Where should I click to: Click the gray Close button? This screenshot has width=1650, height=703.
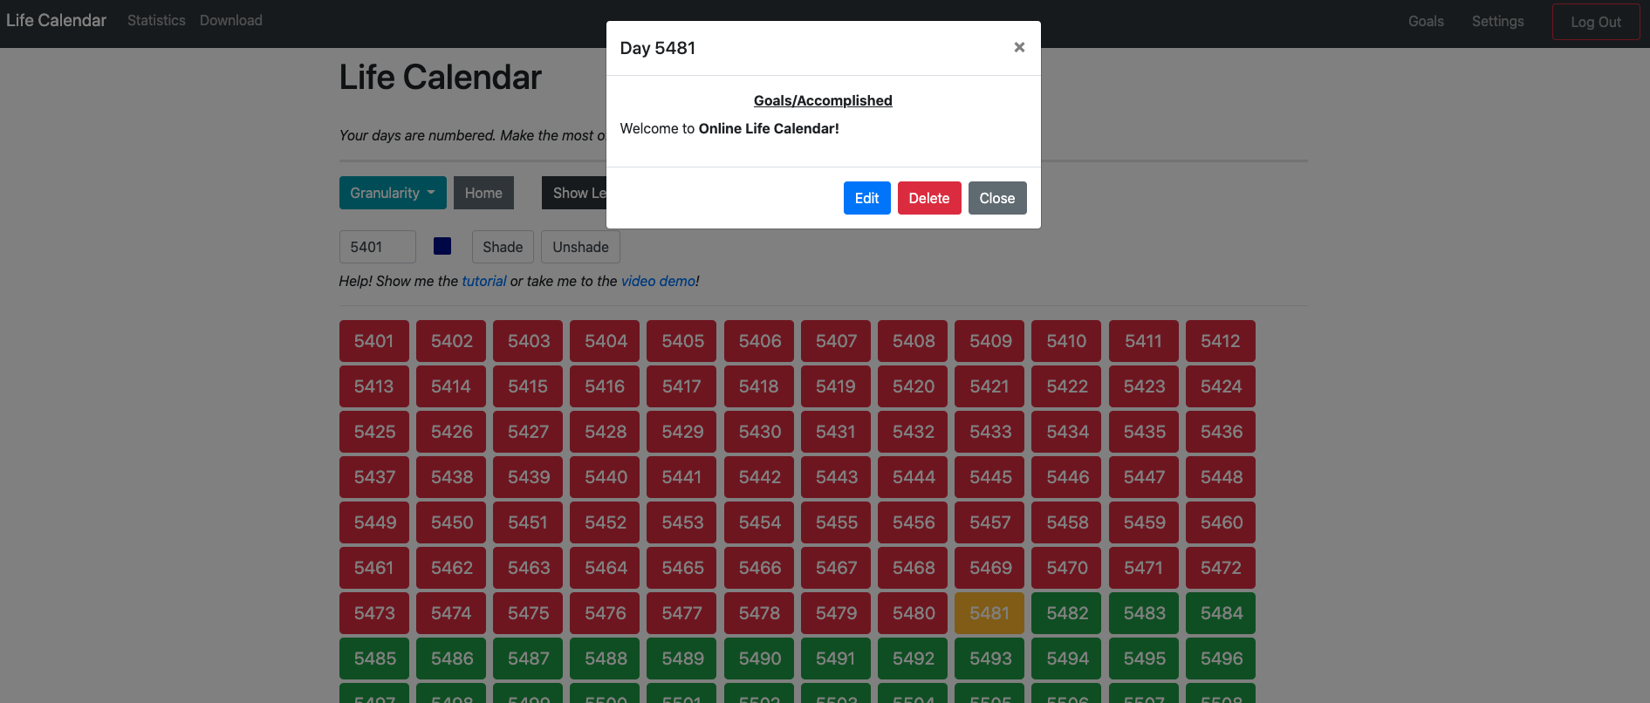996,198
